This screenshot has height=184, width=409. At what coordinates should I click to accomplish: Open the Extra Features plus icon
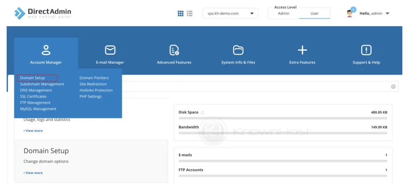click(302, 50)
